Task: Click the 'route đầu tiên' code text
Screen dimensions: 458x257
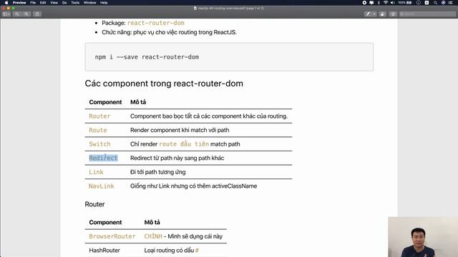Action: coord(184,144)
